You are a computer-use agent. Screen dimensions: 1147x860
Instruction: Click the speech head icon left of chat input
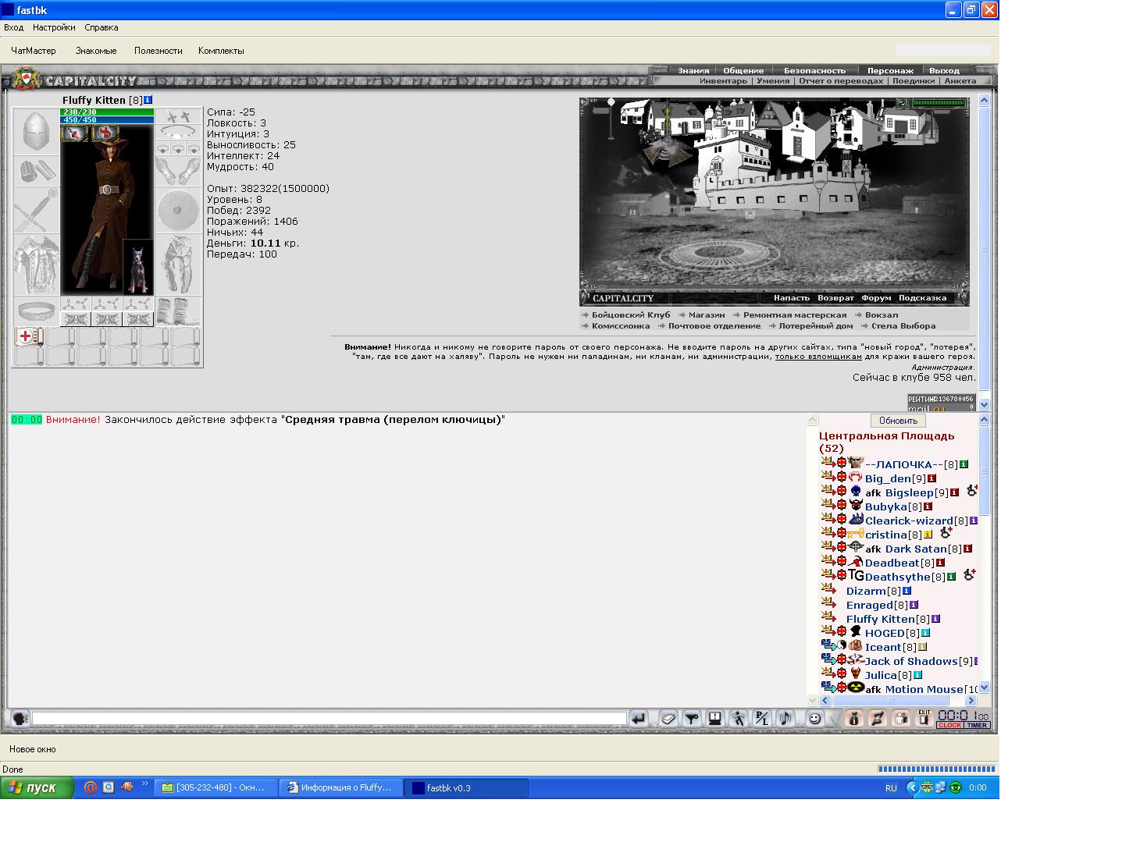point(20,719)
